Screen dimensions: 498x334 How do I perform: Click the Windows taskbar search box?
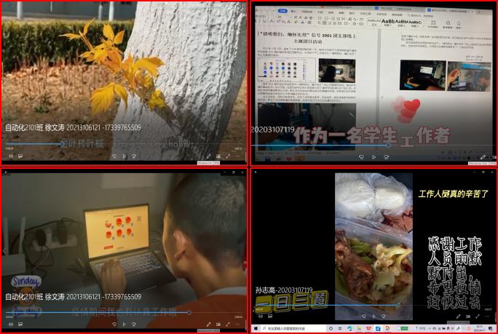click(293, 329)
